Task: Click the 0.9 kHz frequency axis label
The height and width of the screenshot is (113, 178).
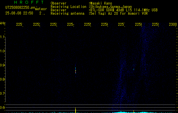Action: pyautogui.click(x=2, y=65)
